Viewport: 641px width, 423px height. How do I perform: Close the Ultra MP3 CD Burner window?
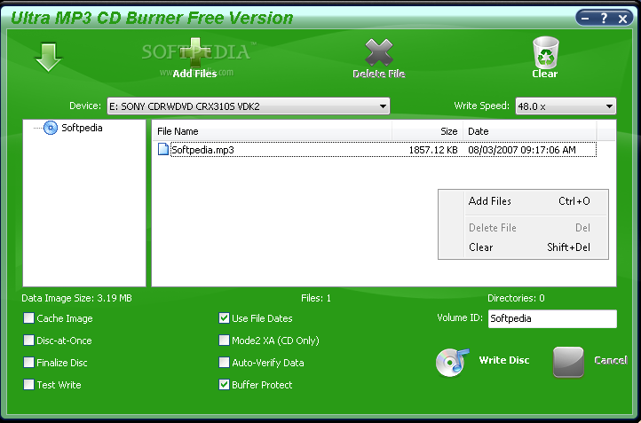[x=623, y=19]
